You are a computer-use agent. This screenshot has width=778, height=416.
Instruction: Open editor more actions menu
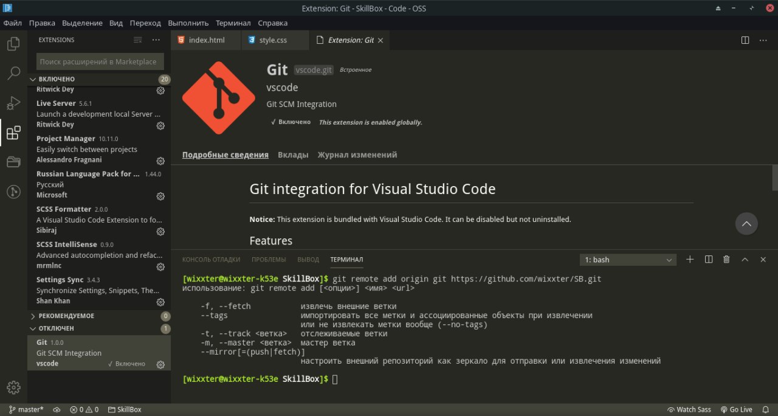point(763,40)
